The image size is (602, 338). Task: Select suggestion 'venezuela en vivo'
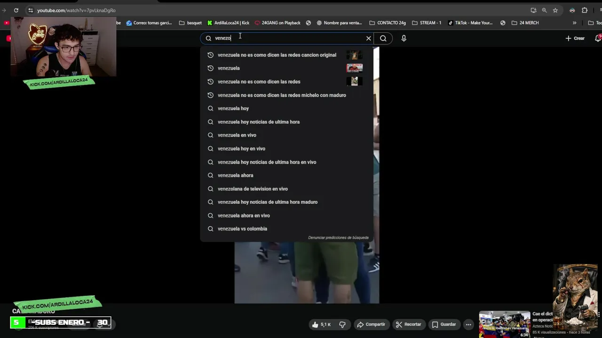286,135
